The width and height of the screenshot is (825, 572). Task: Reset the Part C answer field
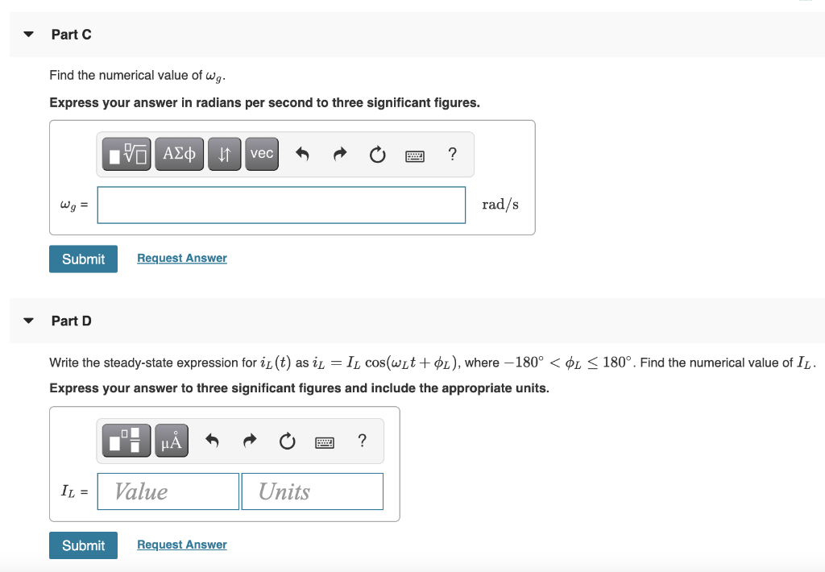pos(377,155)
